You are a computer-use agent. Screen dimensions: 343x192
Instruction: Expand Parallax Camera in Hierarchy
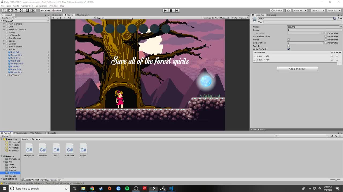tap(4, 29)
